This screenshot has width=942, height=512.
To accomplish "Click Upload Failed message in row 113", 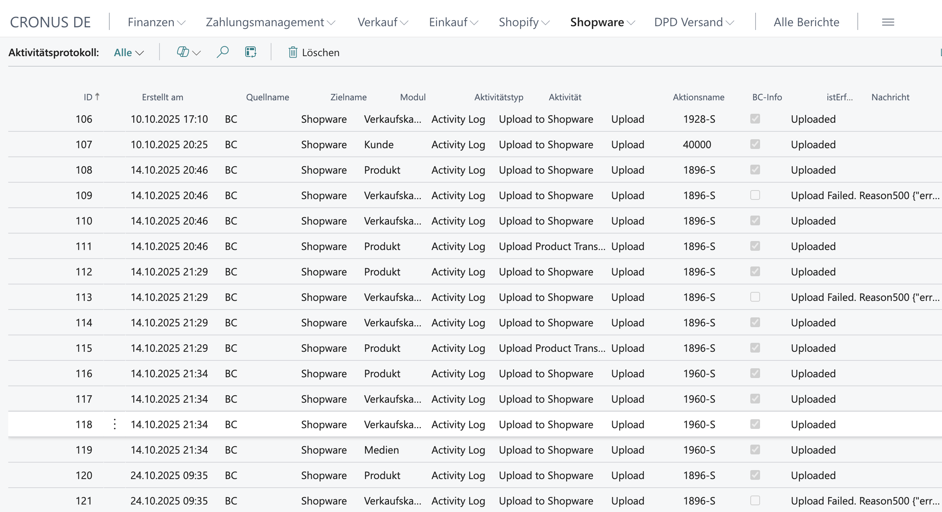I will click(865, 297).
